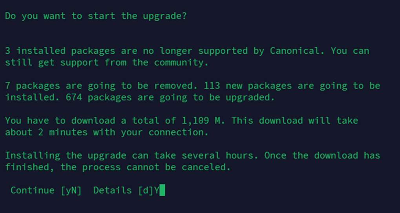Viewport: 400px width, 213px height.
Task: Click the word 'Installing' in the warning
Action: 32,155
